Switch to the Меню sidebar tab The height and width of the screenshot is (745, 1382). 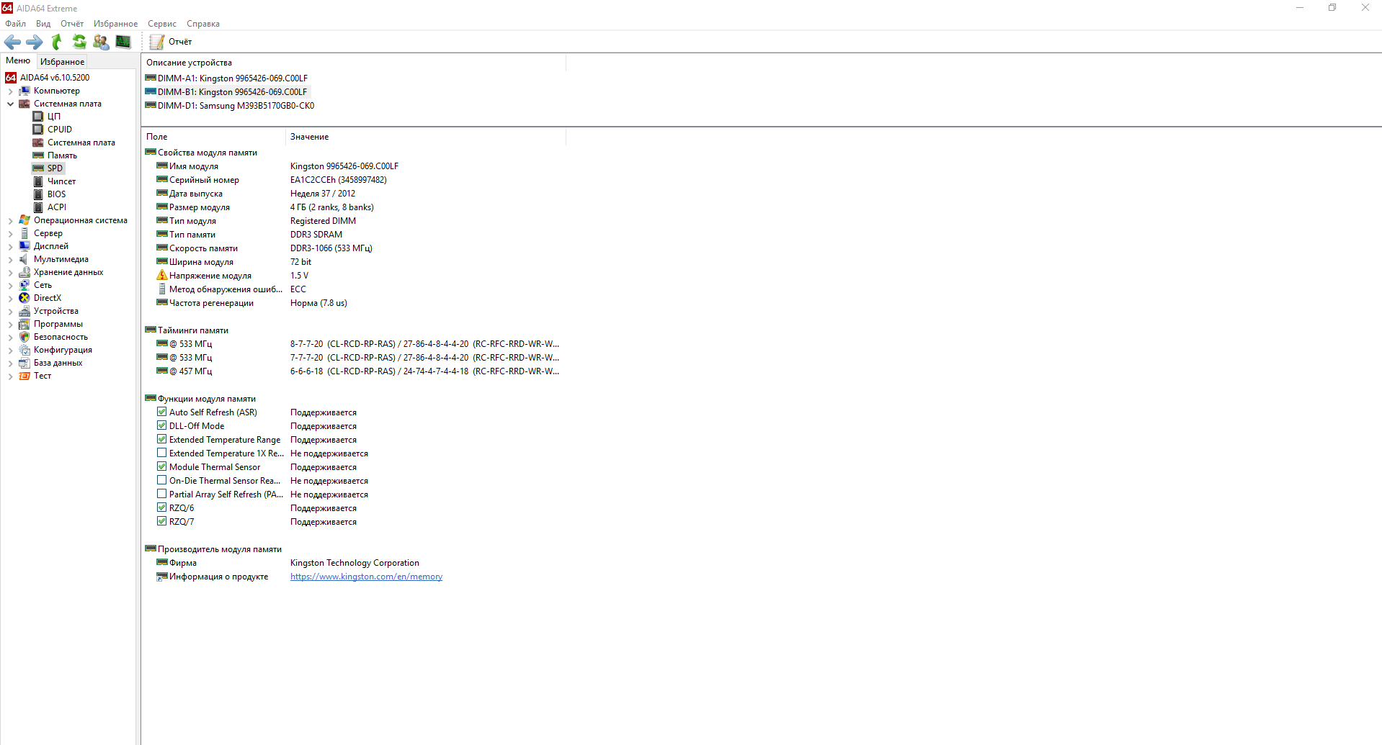coord(18,60)
